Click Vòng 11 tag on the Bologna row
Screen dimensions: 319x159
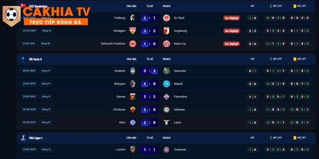[46, 83]
